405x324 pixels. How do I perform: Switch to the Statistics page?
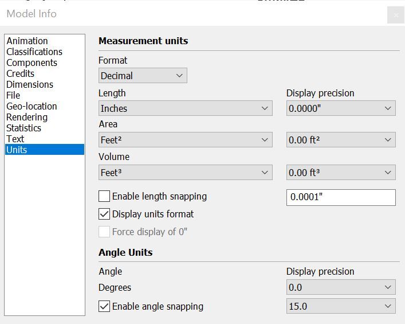pos(23,128)
